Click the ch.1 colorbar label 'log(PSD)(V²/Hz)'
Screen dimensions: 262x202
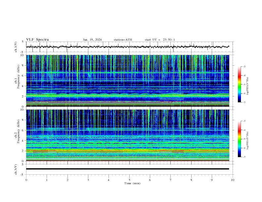248,86
